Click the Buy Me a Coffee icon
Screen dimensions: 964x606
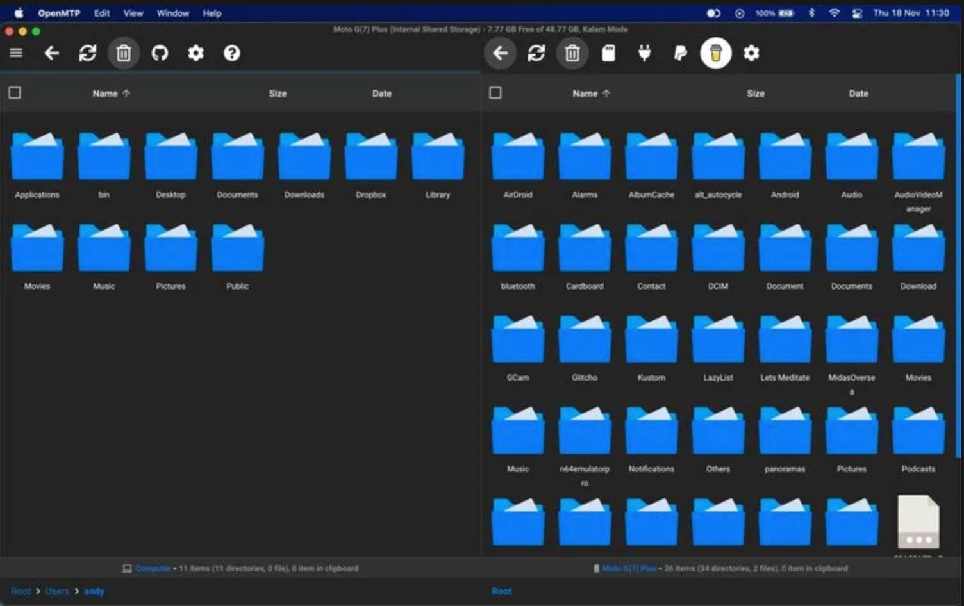(716, 53)
